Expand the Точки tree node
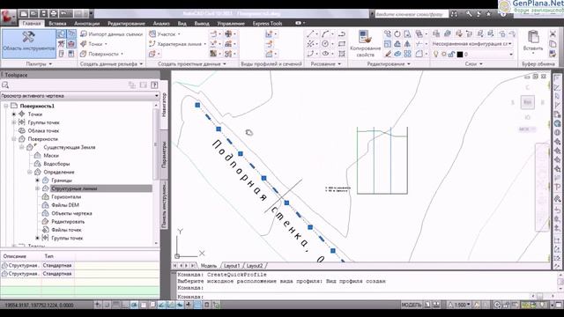This screenshot has height=317, width=564. click(x=14, y=114)
